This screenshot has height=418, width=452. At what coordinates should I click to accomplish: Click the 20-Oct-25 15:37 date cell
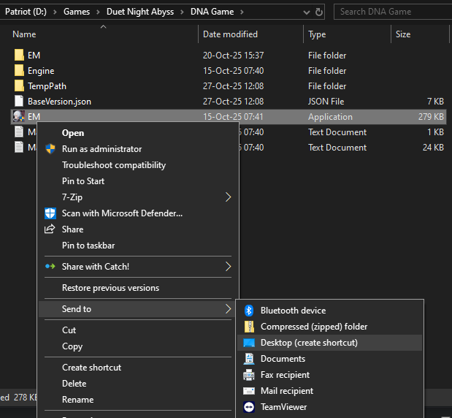(233, 55)
